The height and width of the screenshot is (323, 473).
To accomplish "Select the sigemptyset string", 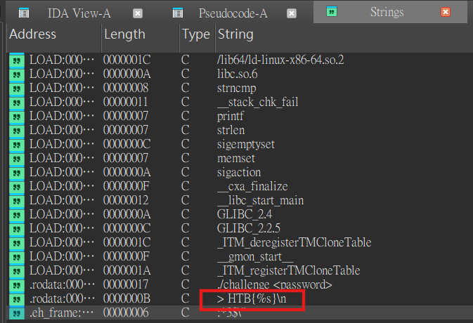I will pyautogui.click(x=245, y=145).
